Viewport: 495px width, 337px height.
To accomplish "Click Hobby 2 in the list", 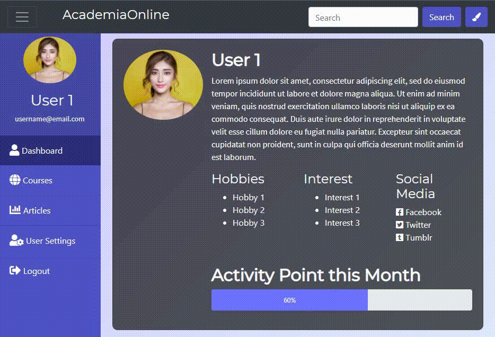I will pyautogui.click(x=249, y=210).
